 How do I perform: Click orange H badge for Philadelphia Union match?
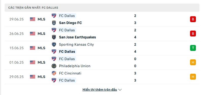coord(193,62)
